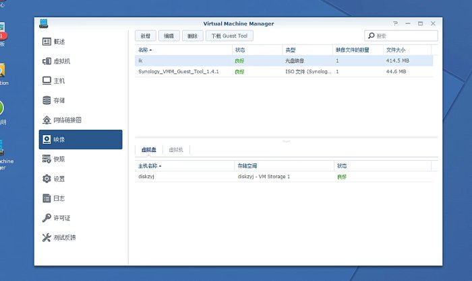Viewport: 472px width, 281px height.
Task: Sort by 映像文件的数量 column header
Action: pyautogui.click(x=358, y=50)
